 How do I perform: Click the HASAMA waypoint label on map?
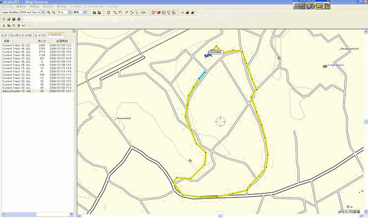click(216, 52)
